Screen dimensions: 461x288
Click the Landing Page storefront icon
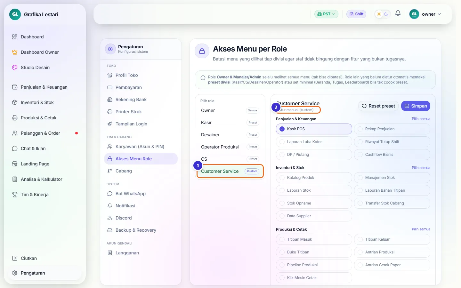point(15,164)
